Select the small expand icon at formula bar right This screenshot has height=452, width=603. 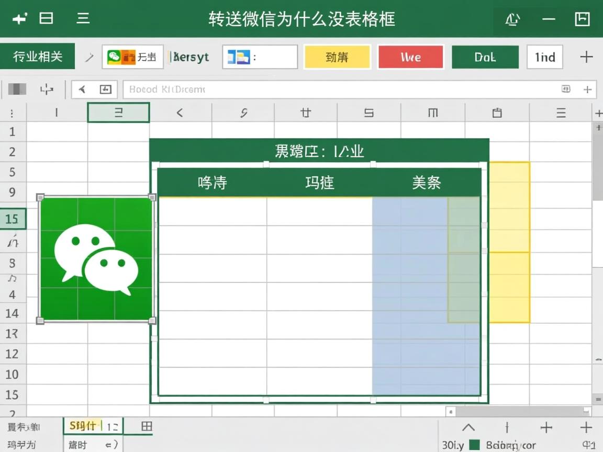pos(566,89)
